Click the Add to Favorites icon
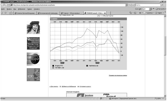 [6, 13]
